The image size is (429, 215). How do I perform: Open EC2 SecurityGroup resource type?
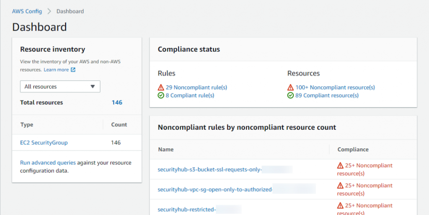coord(44,143)
